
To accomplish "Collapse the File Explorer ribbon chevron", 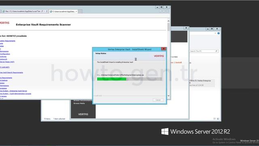I will coord(215,33).
